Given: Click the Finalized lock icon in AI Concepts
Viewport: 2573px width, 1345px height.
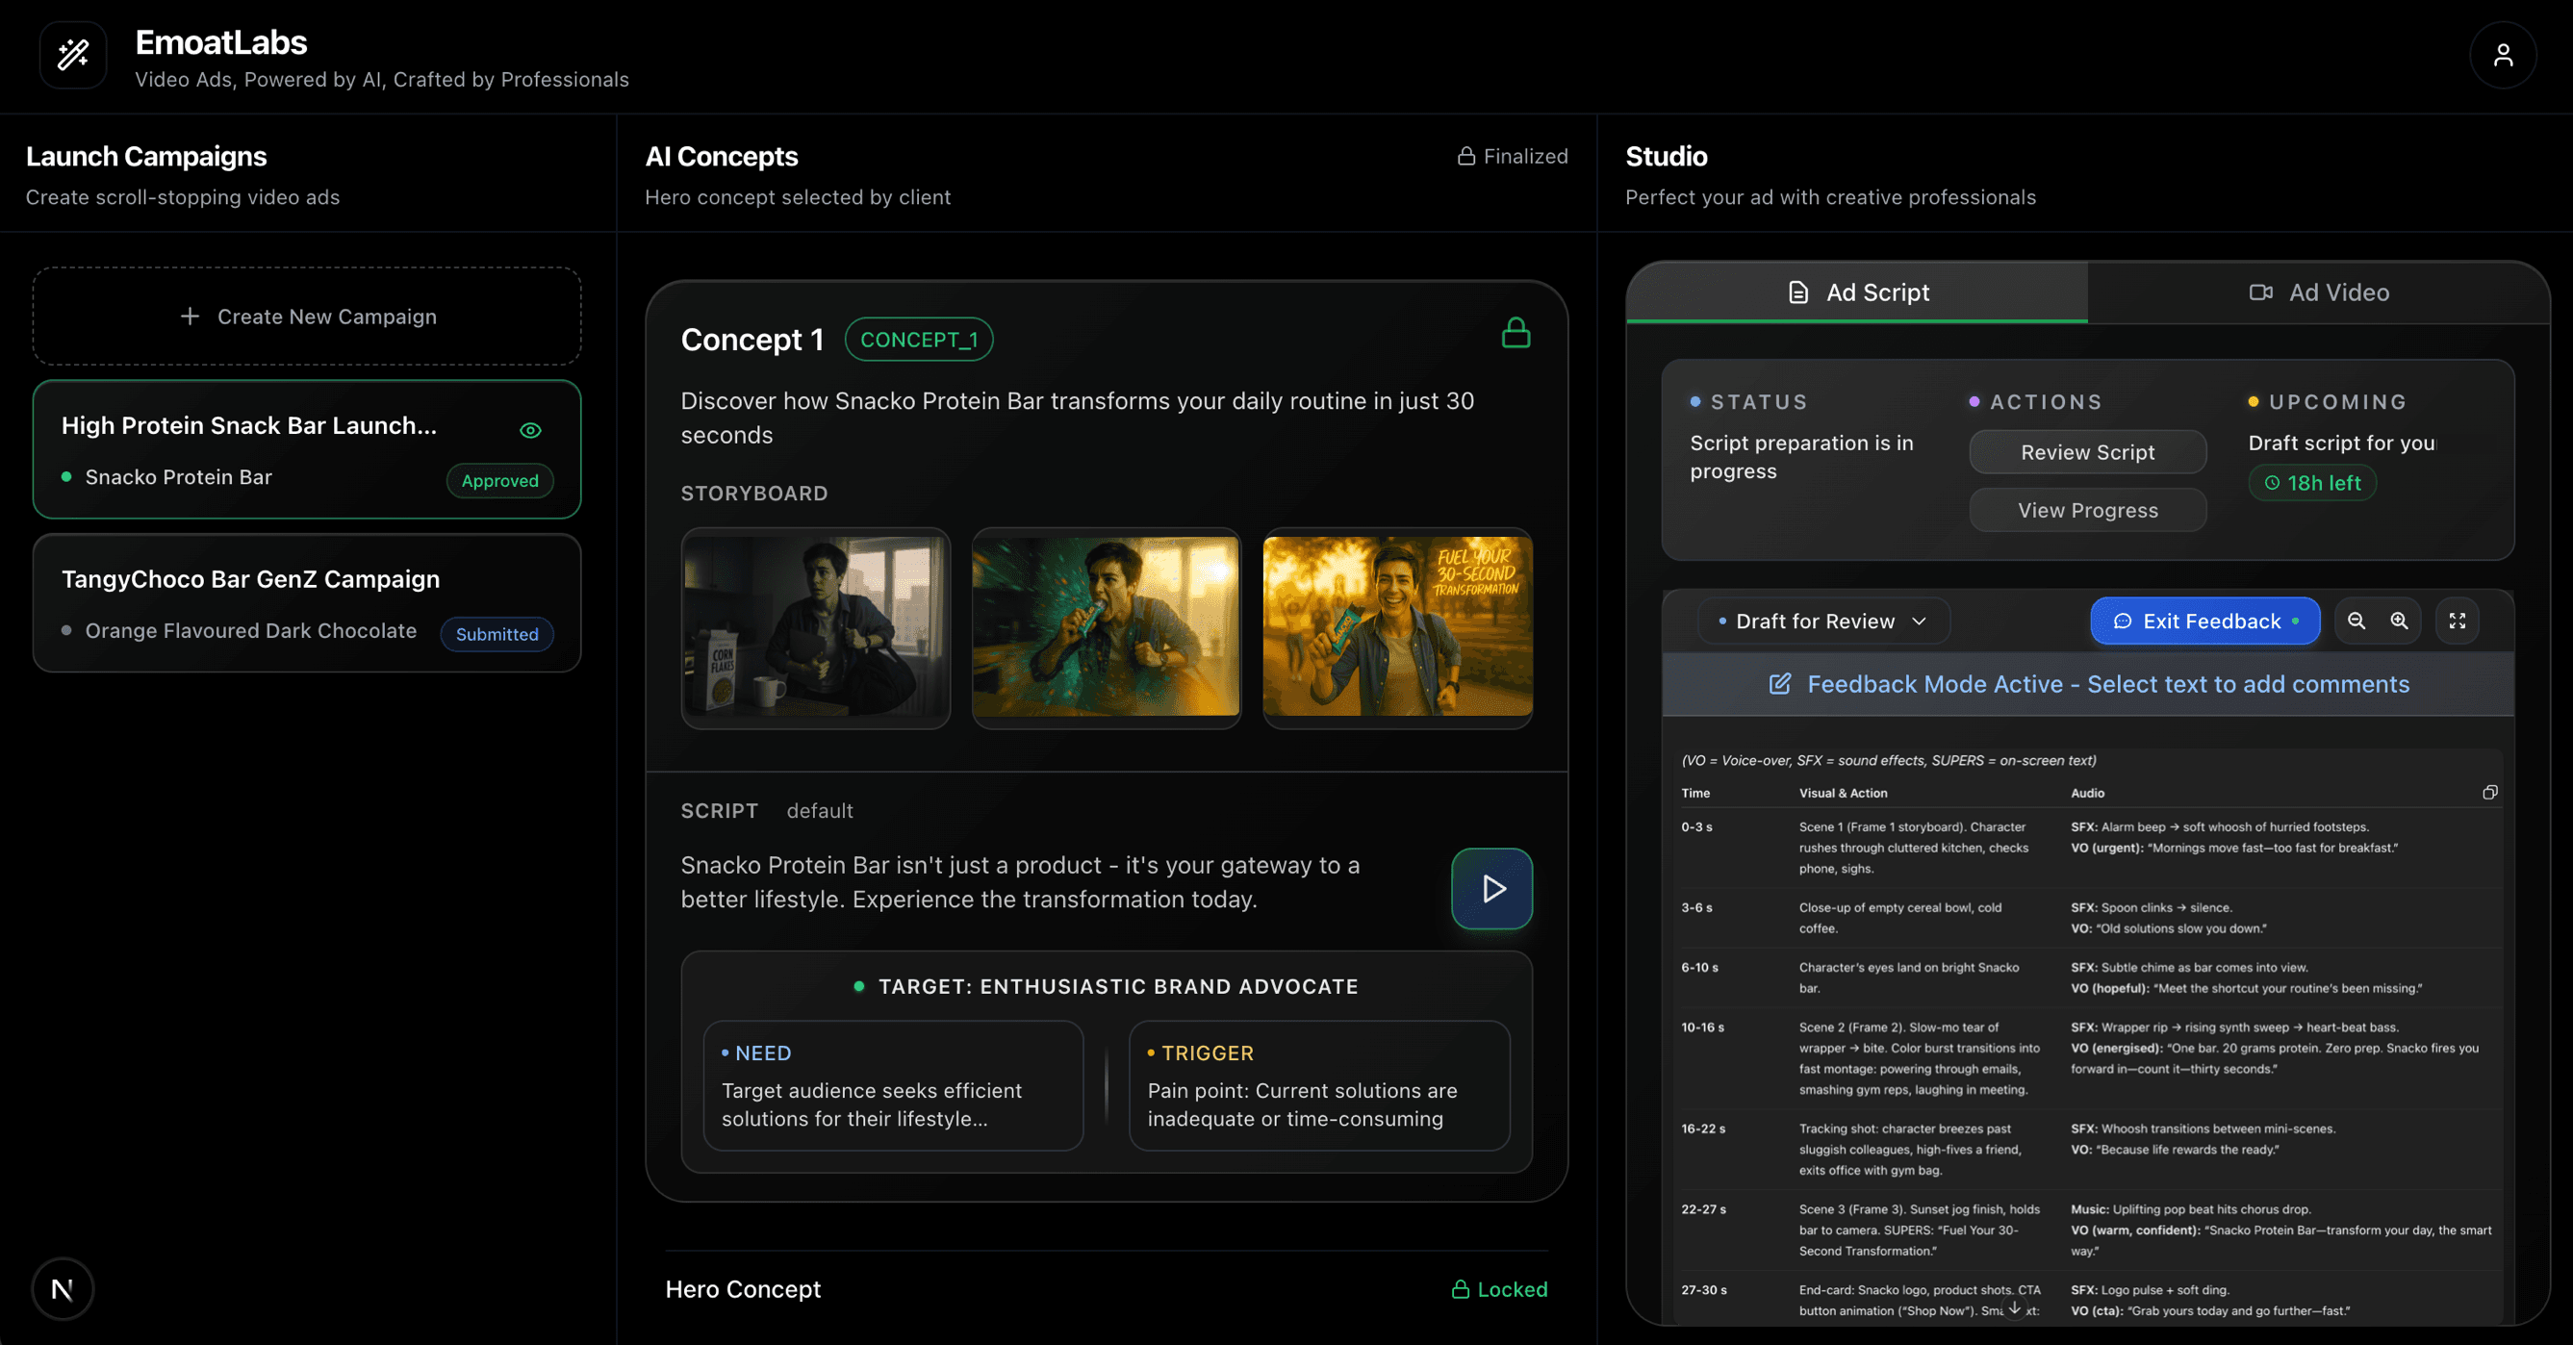Looking at the screenshot, I should point(1466,156).
